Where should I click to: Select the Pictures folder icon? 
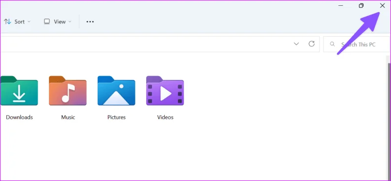[116, 91]
